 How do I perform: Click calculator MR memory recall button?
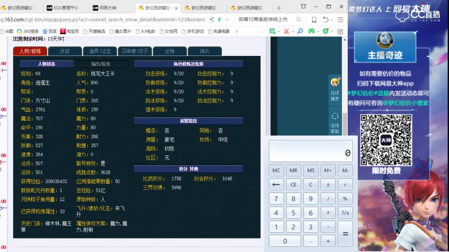293,170
